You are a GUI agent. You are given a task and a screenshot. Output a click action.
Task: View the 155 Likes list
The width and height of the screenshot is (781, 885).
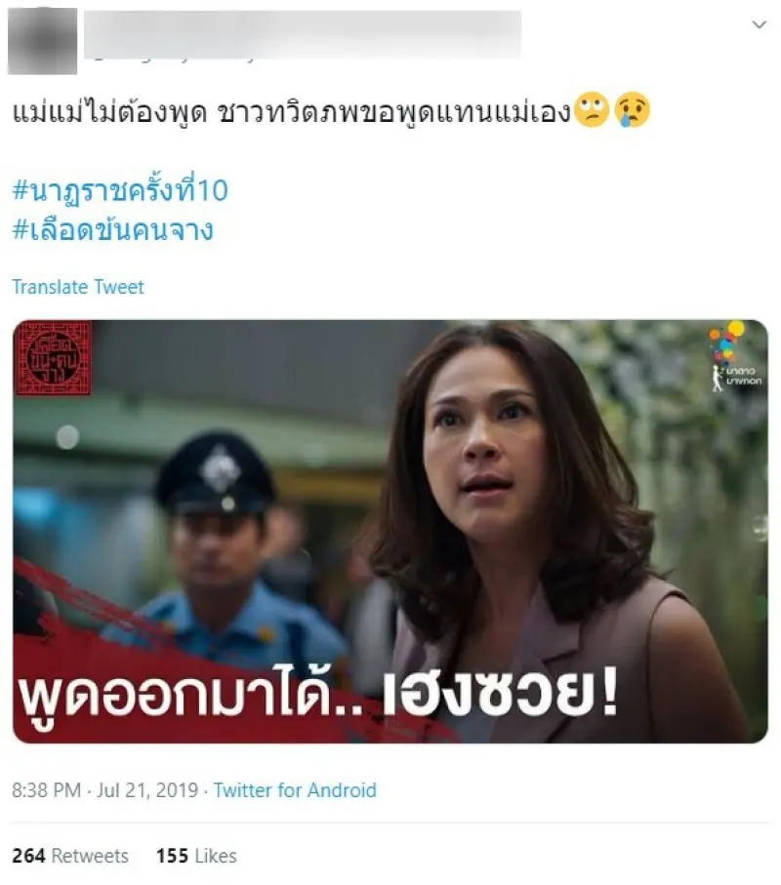(196, 856)
